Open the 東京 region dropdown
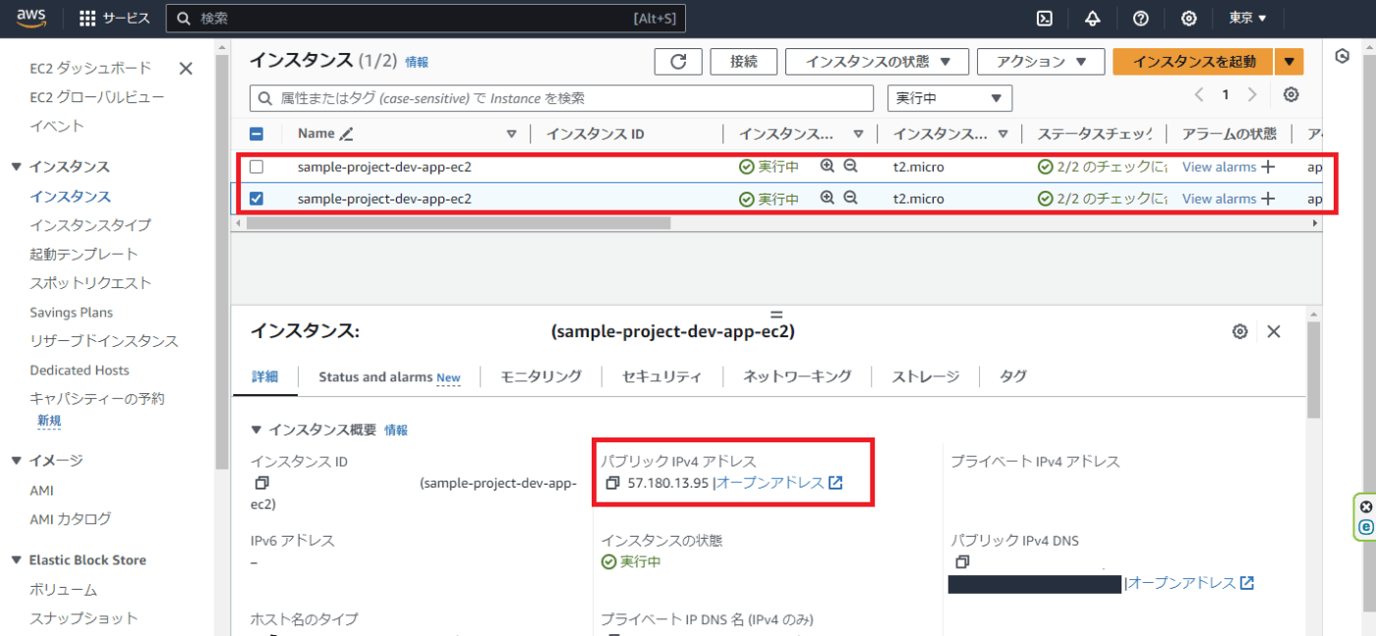 click(1247, 18)
